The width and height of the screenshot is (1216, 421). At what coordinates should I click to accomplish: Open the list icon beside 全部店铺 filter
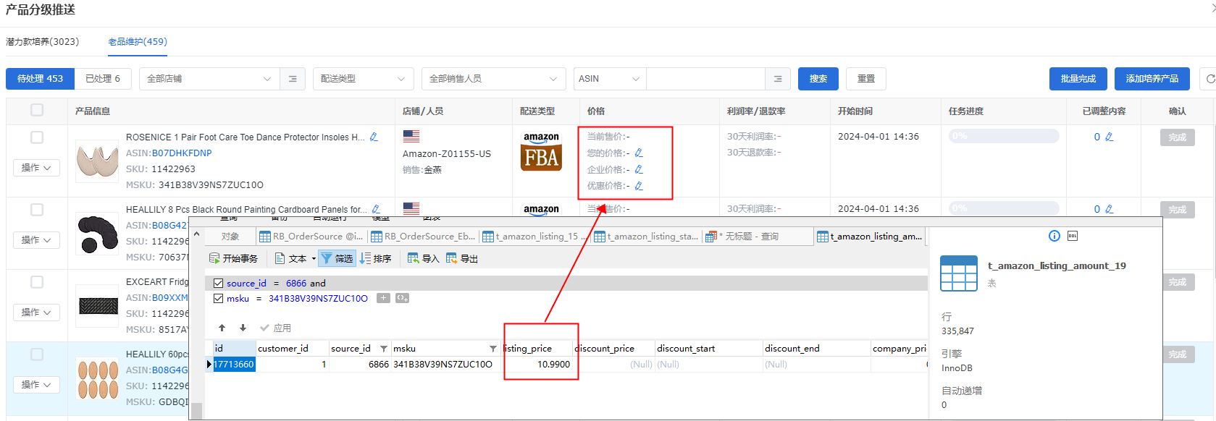[x=293, y=79]
